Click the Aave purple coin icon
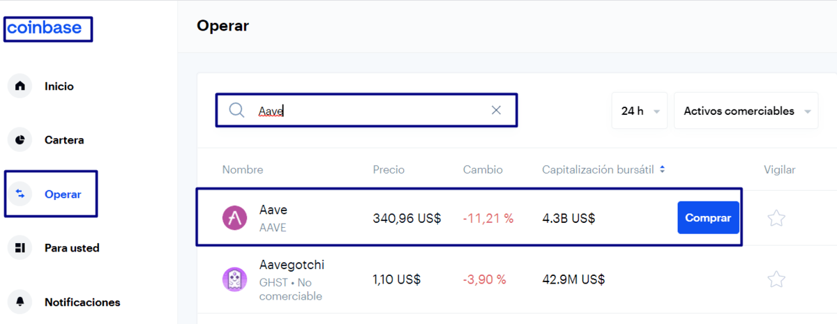The width and height of the screenshot is (837, 324). click(234, 218)
